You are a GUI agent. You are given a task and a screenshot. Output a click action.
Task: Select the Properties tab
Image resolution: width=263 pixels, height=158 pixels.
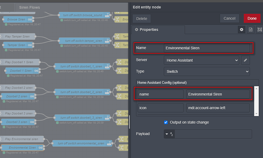coord(158,29)
